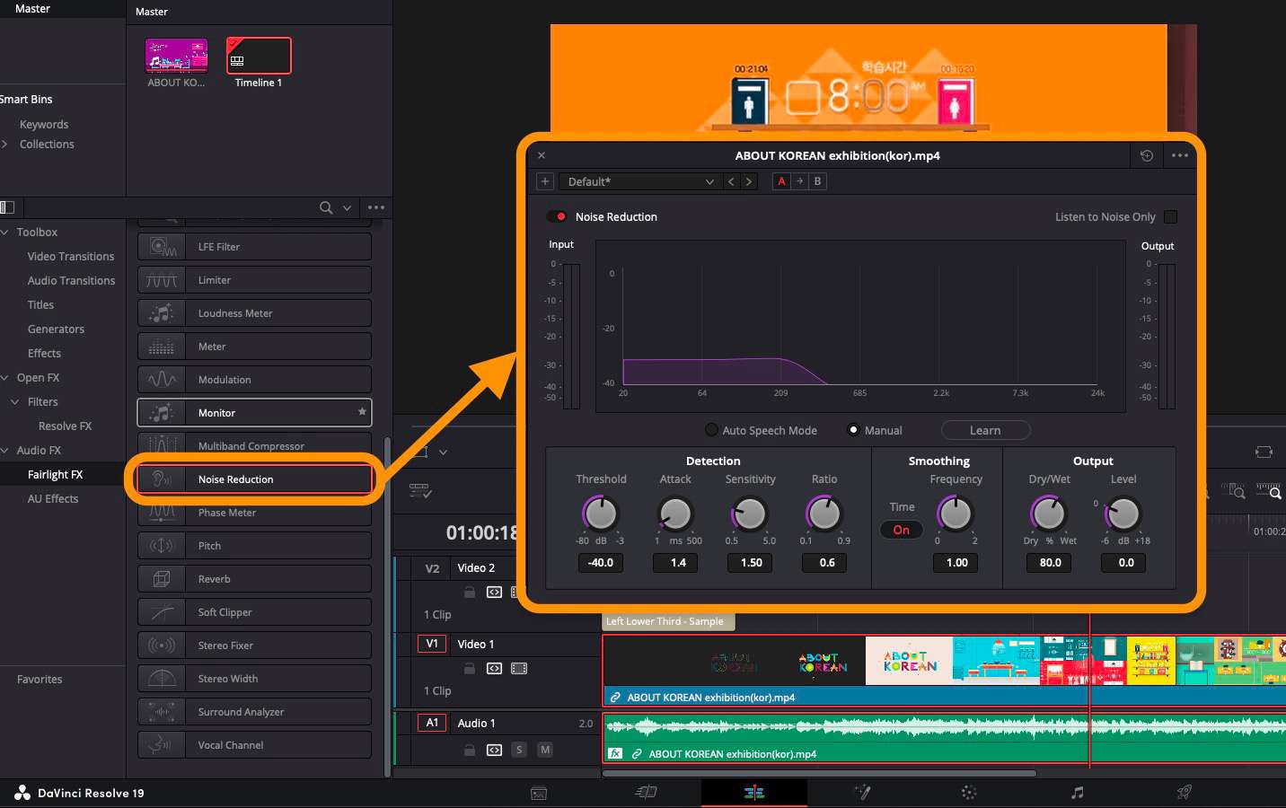Image resolution: width=1286 pixels, height=808 pixels.
Task: Go to the Color page
Action: 969,792
